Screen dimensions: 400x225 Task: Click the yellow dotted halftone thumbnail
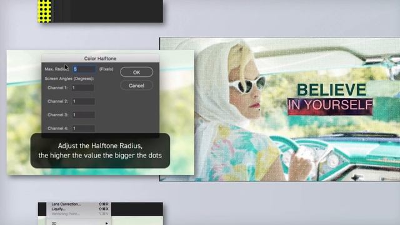(44, 11)
